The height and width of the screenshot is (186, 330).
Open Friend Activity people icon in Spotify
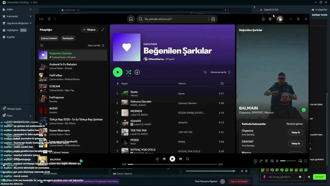coord(270,19)
